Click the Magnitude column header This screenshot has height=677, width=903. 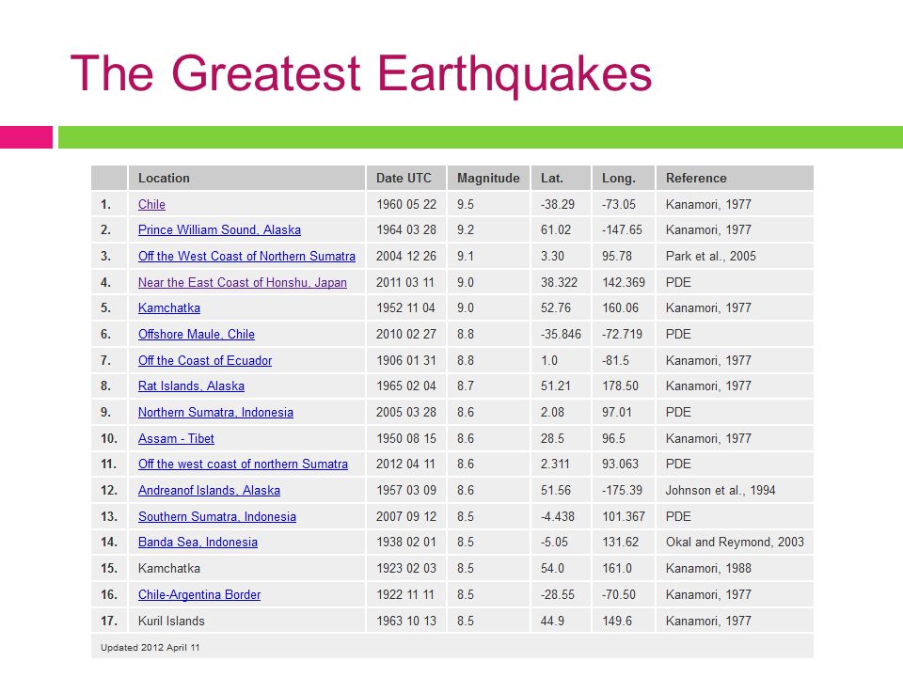(x=488, y=178)
